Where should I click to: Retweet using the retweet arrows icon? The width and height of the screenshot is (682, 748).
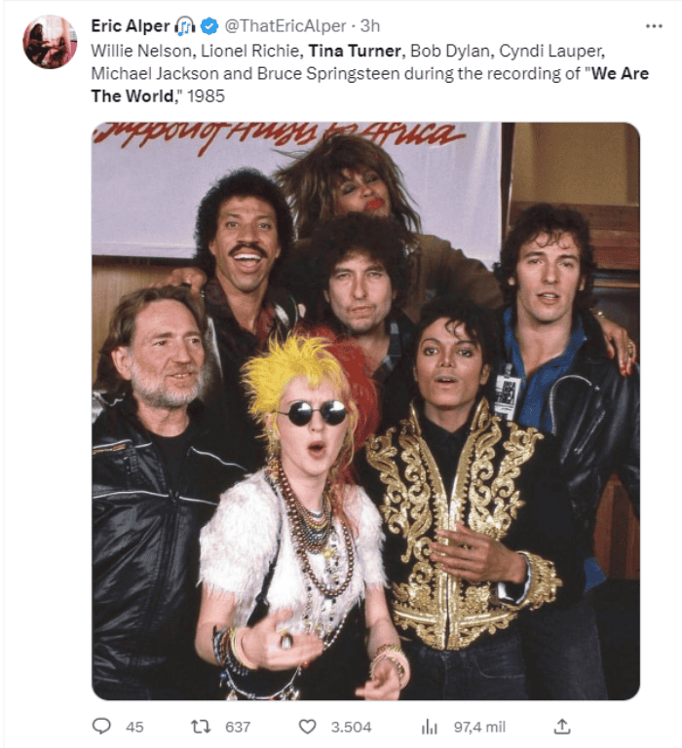coord(200,727)
